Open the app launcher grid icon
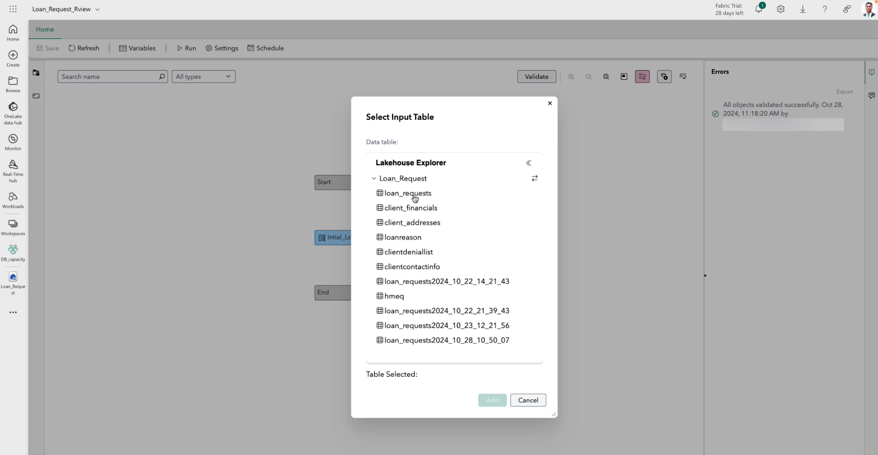The width and height of the screenshot is (878, 455). [13, 9]
